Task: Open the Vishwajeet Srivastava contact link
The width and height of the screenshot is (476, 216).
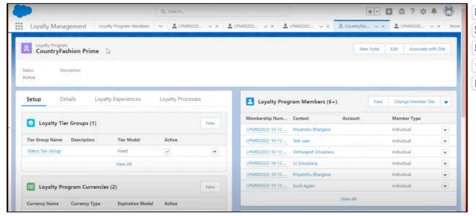Action: [313, 152]
